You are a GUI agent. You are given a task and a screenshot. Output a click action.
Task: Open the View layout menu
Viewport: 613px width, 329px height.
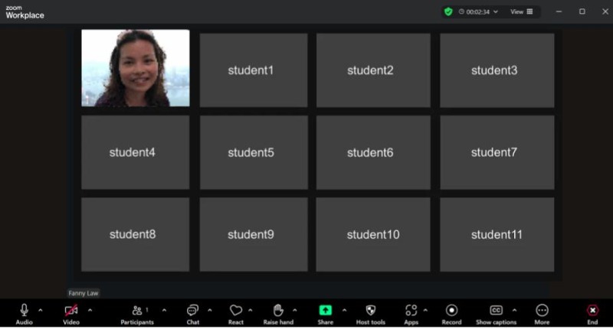click(522, 11)
